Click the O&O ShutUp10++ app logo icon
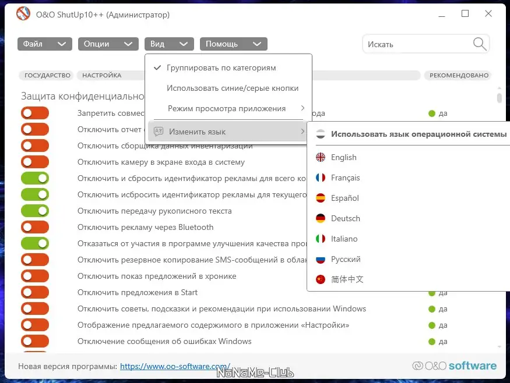This screenshot has height=383, width=510. click(x=23, y=14)
